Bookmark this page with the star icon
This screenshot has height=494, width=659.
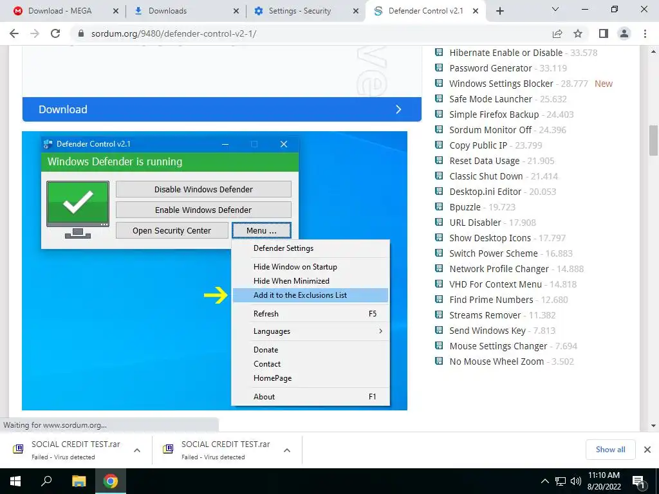click(x=578, y=33)
